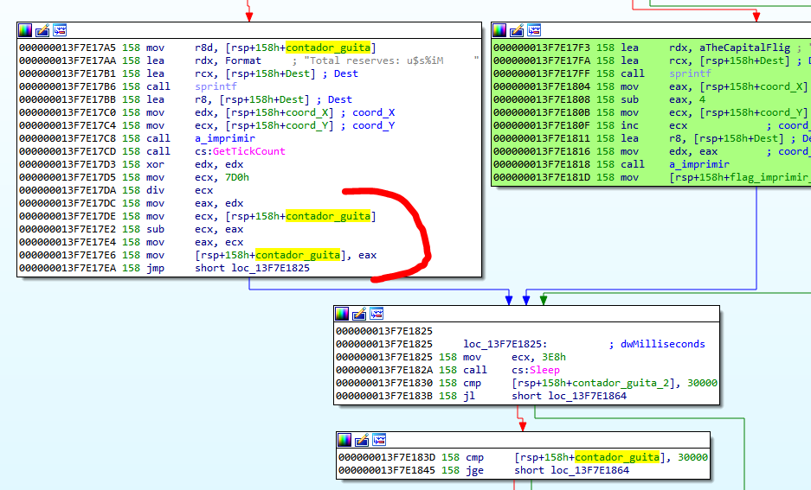
Task: Click graph icon on top-left white block
Action: (59, 30)
